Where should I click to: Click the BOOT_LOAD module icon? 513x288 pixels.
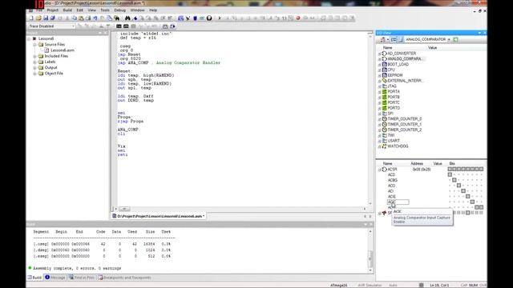[385, 64]
